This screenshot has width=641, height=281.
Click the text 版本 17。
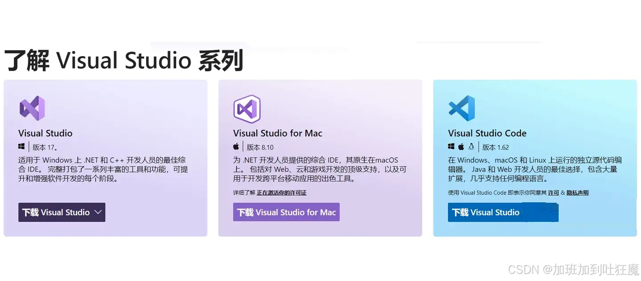coord(45,147)
